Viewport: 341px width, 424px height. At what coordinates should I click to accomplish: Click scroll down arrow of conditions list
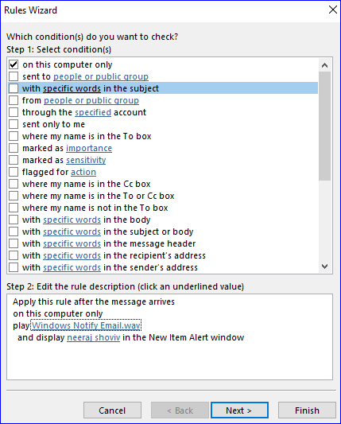[x=325, y=266]
